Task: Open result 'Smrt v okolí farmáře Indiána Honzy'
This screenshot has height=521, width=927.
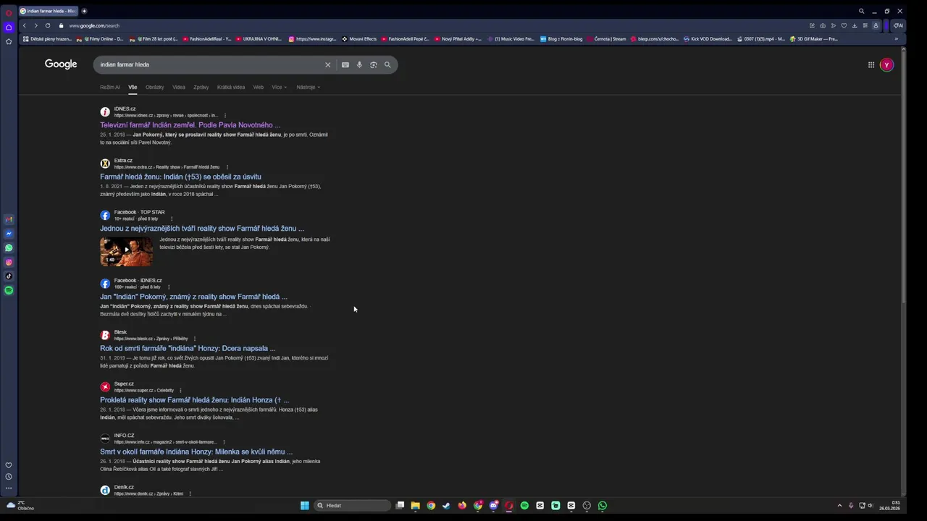Action: point(196,452)
